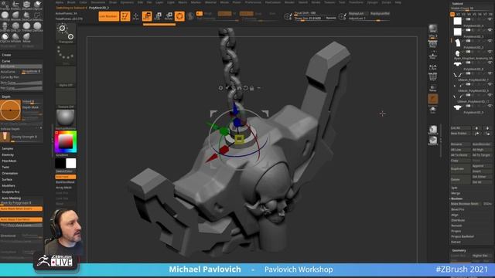Pick the hPolish brush
The image size is (495, 278).
coord(15,38)
